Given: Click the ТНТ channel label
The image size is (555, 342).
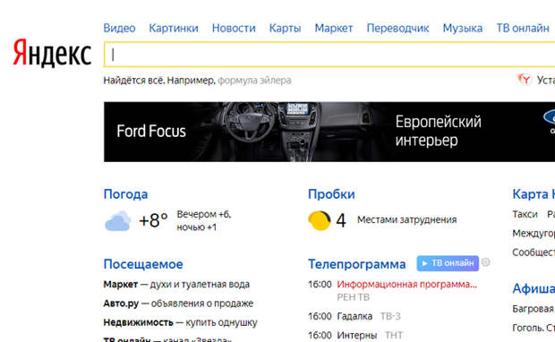Looking at the screenshot, I should (x=394, y=335).
